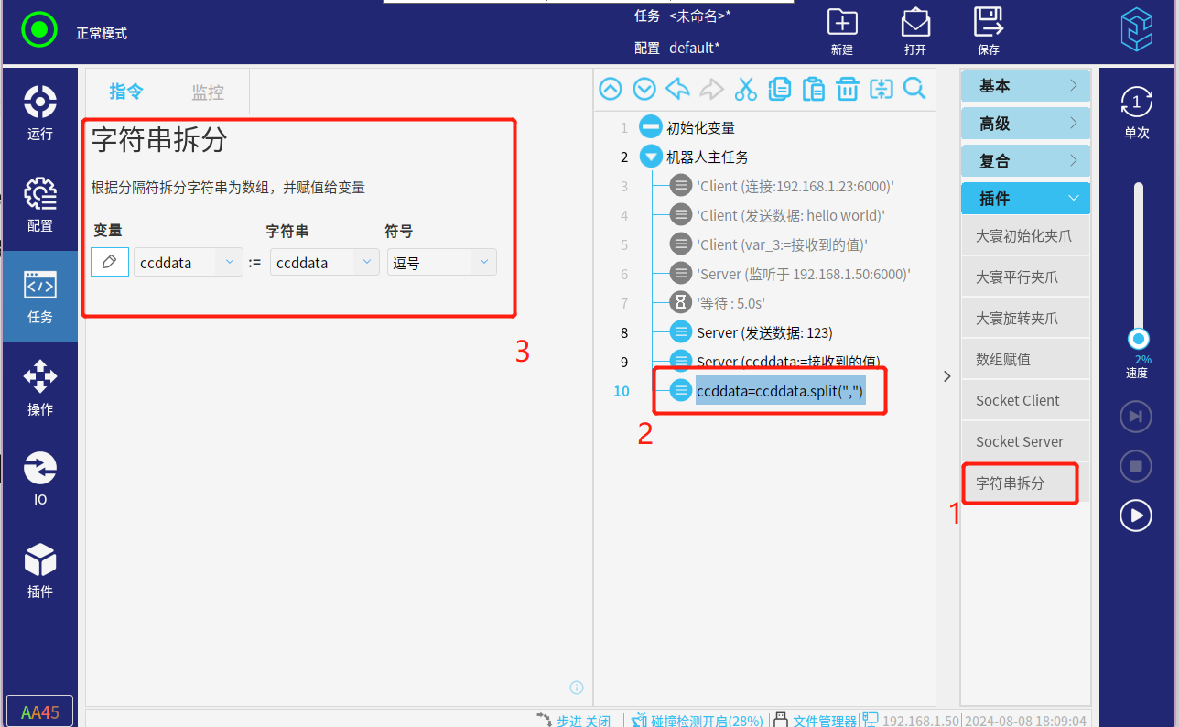
Task: Toggle the 单次 single-run mode button
Action: coord(1136,112)
